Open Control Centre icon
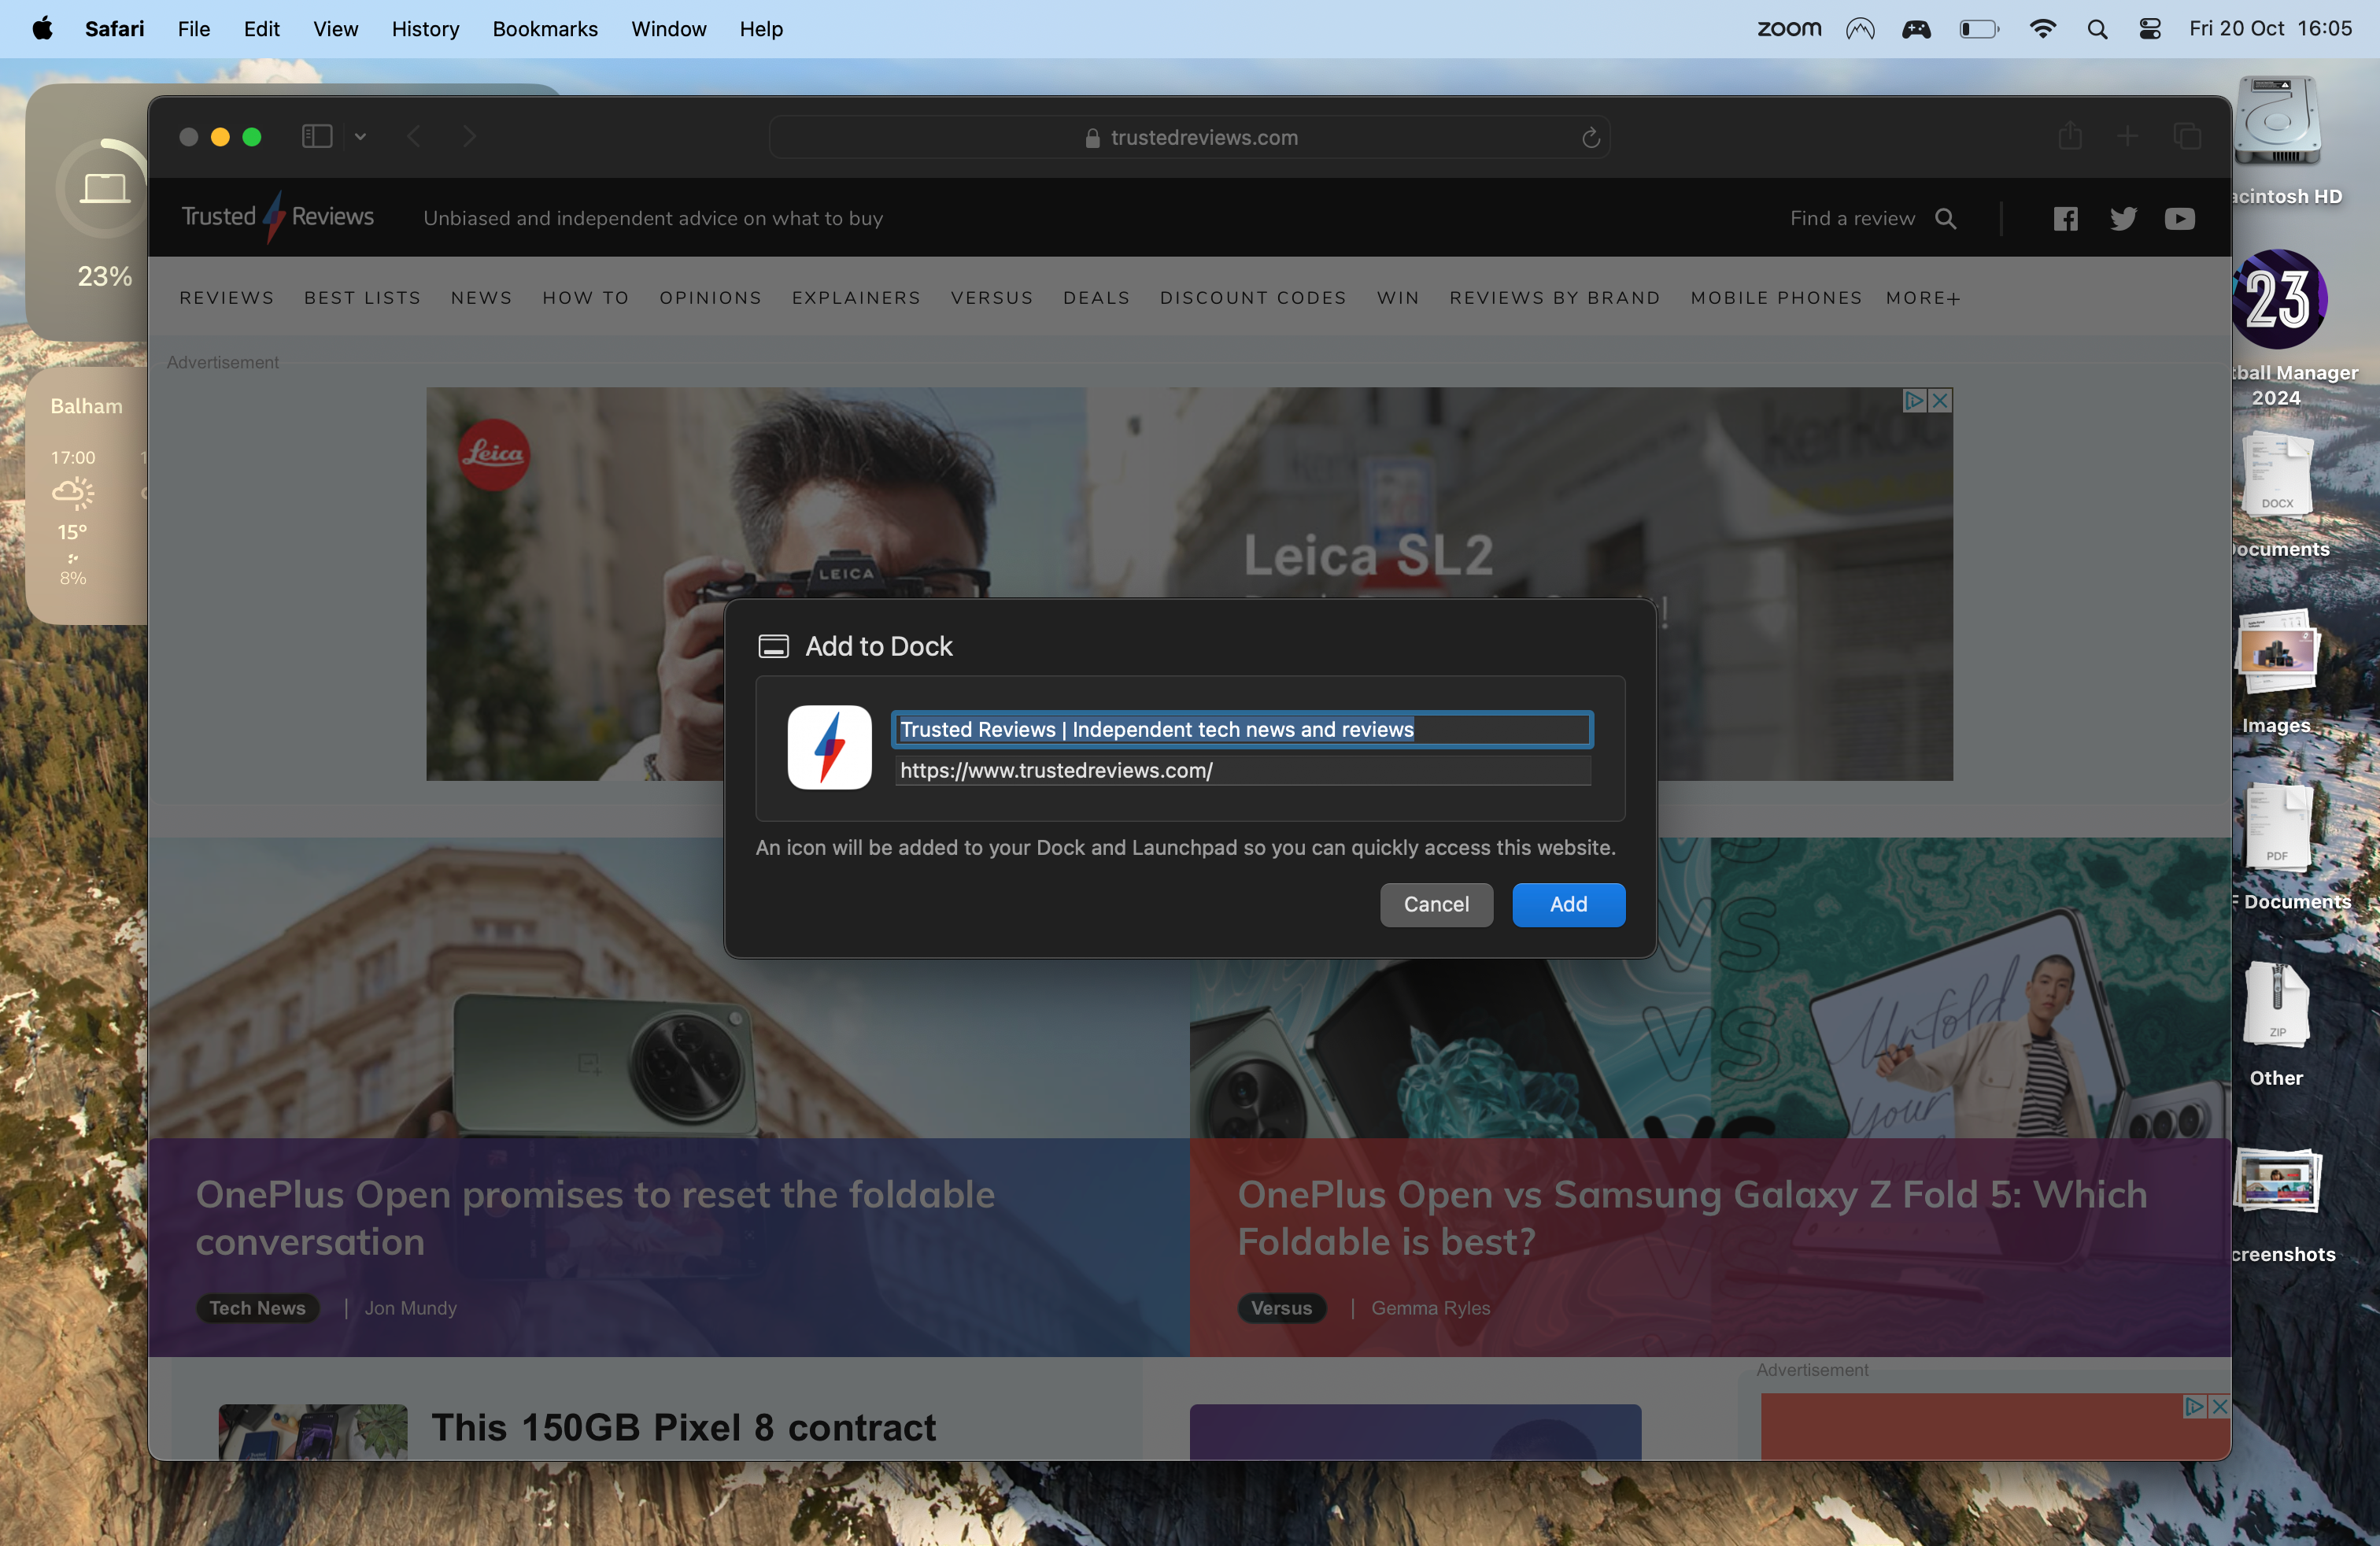 point(2149,29)
